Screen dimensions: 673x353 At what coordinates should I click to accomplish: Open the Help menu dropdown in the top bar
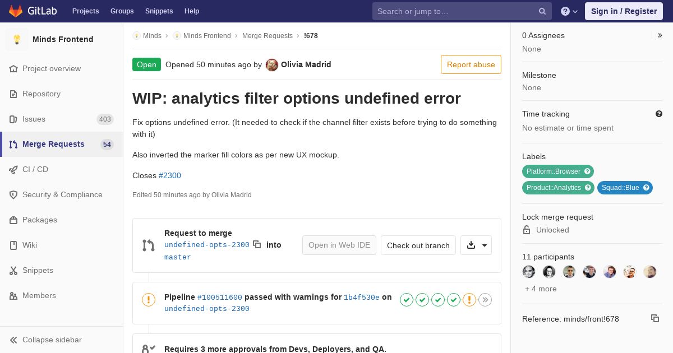[x=569, y=11]
